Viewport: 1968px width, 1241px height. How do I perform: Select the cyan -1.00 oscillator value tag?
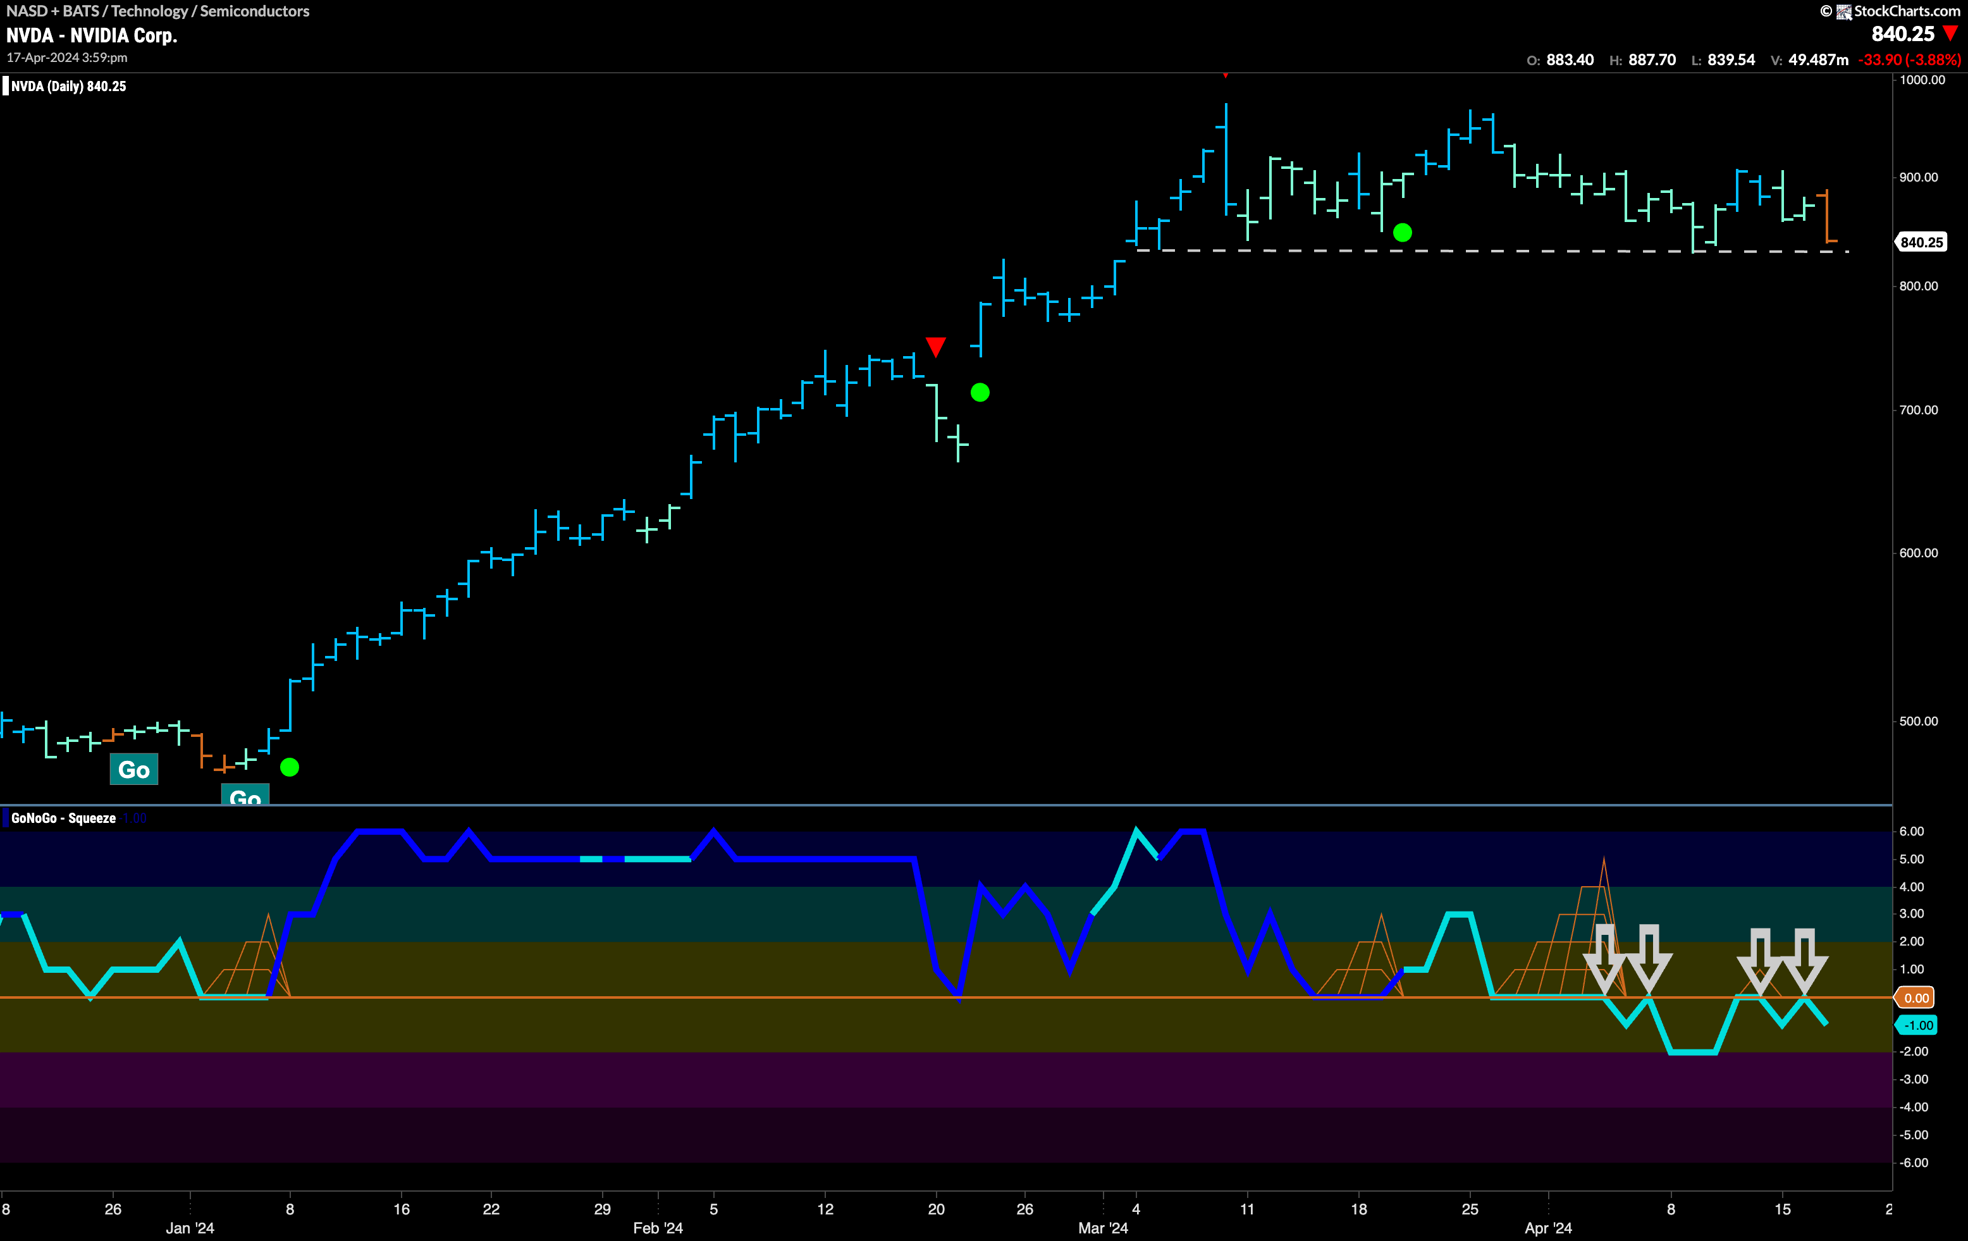click(x=1917, y=1025)
